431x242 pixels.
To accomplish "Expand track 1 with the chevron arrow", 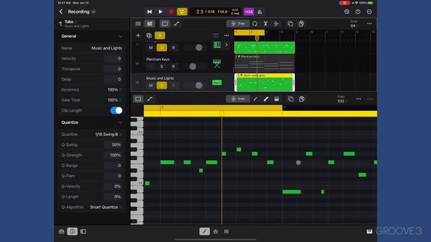I will point(226,45).
